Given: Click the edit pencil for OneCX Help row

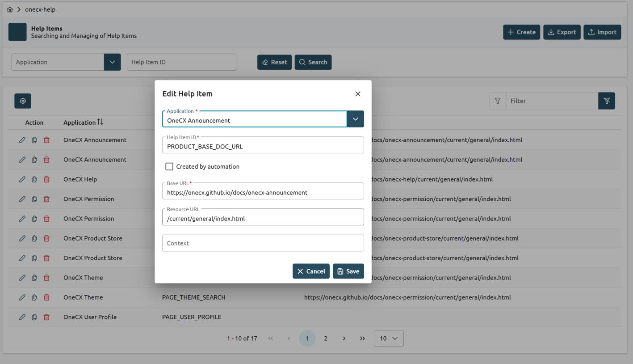Looking at the screenshot, I should coord(22,179).
